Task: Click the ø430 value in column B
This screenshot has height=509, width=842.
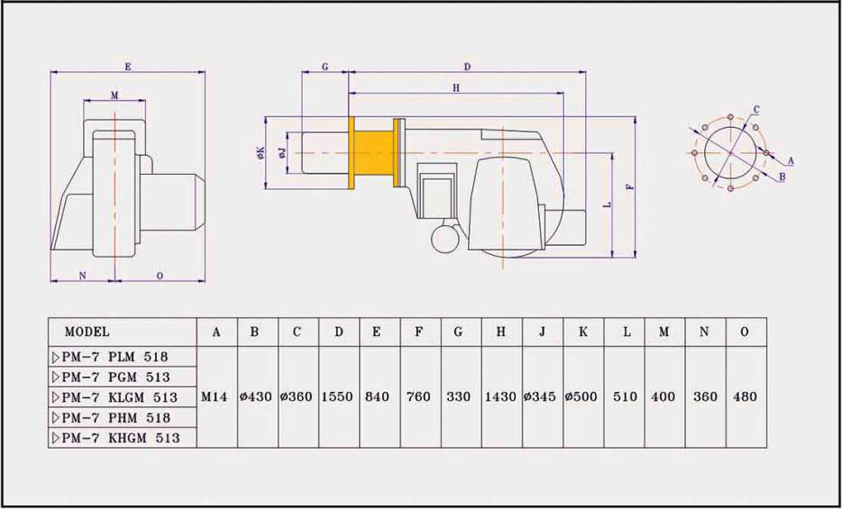Action: (255, 396)
